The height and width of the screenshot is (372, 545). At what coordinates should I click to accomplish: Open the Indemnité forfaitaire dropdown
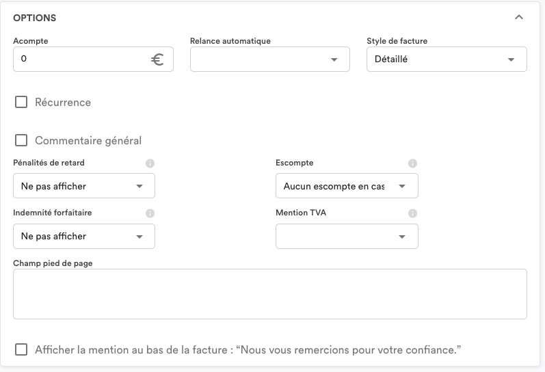tap(83, 237)
